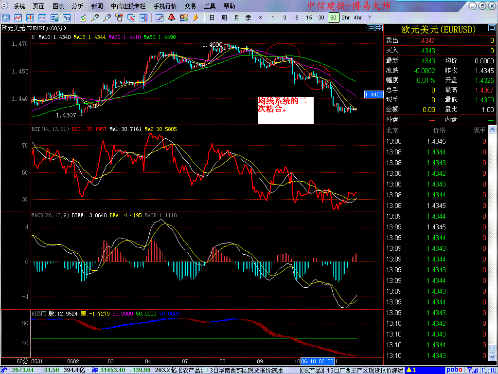
Task: Select the 30-minute period
Action: click(x=321, y=18)
